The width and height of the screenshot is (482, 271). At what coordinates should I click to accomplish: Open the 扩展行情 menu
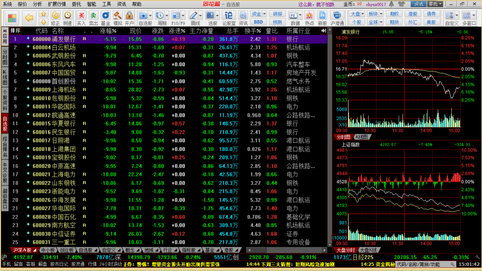[x=57, y=4]
